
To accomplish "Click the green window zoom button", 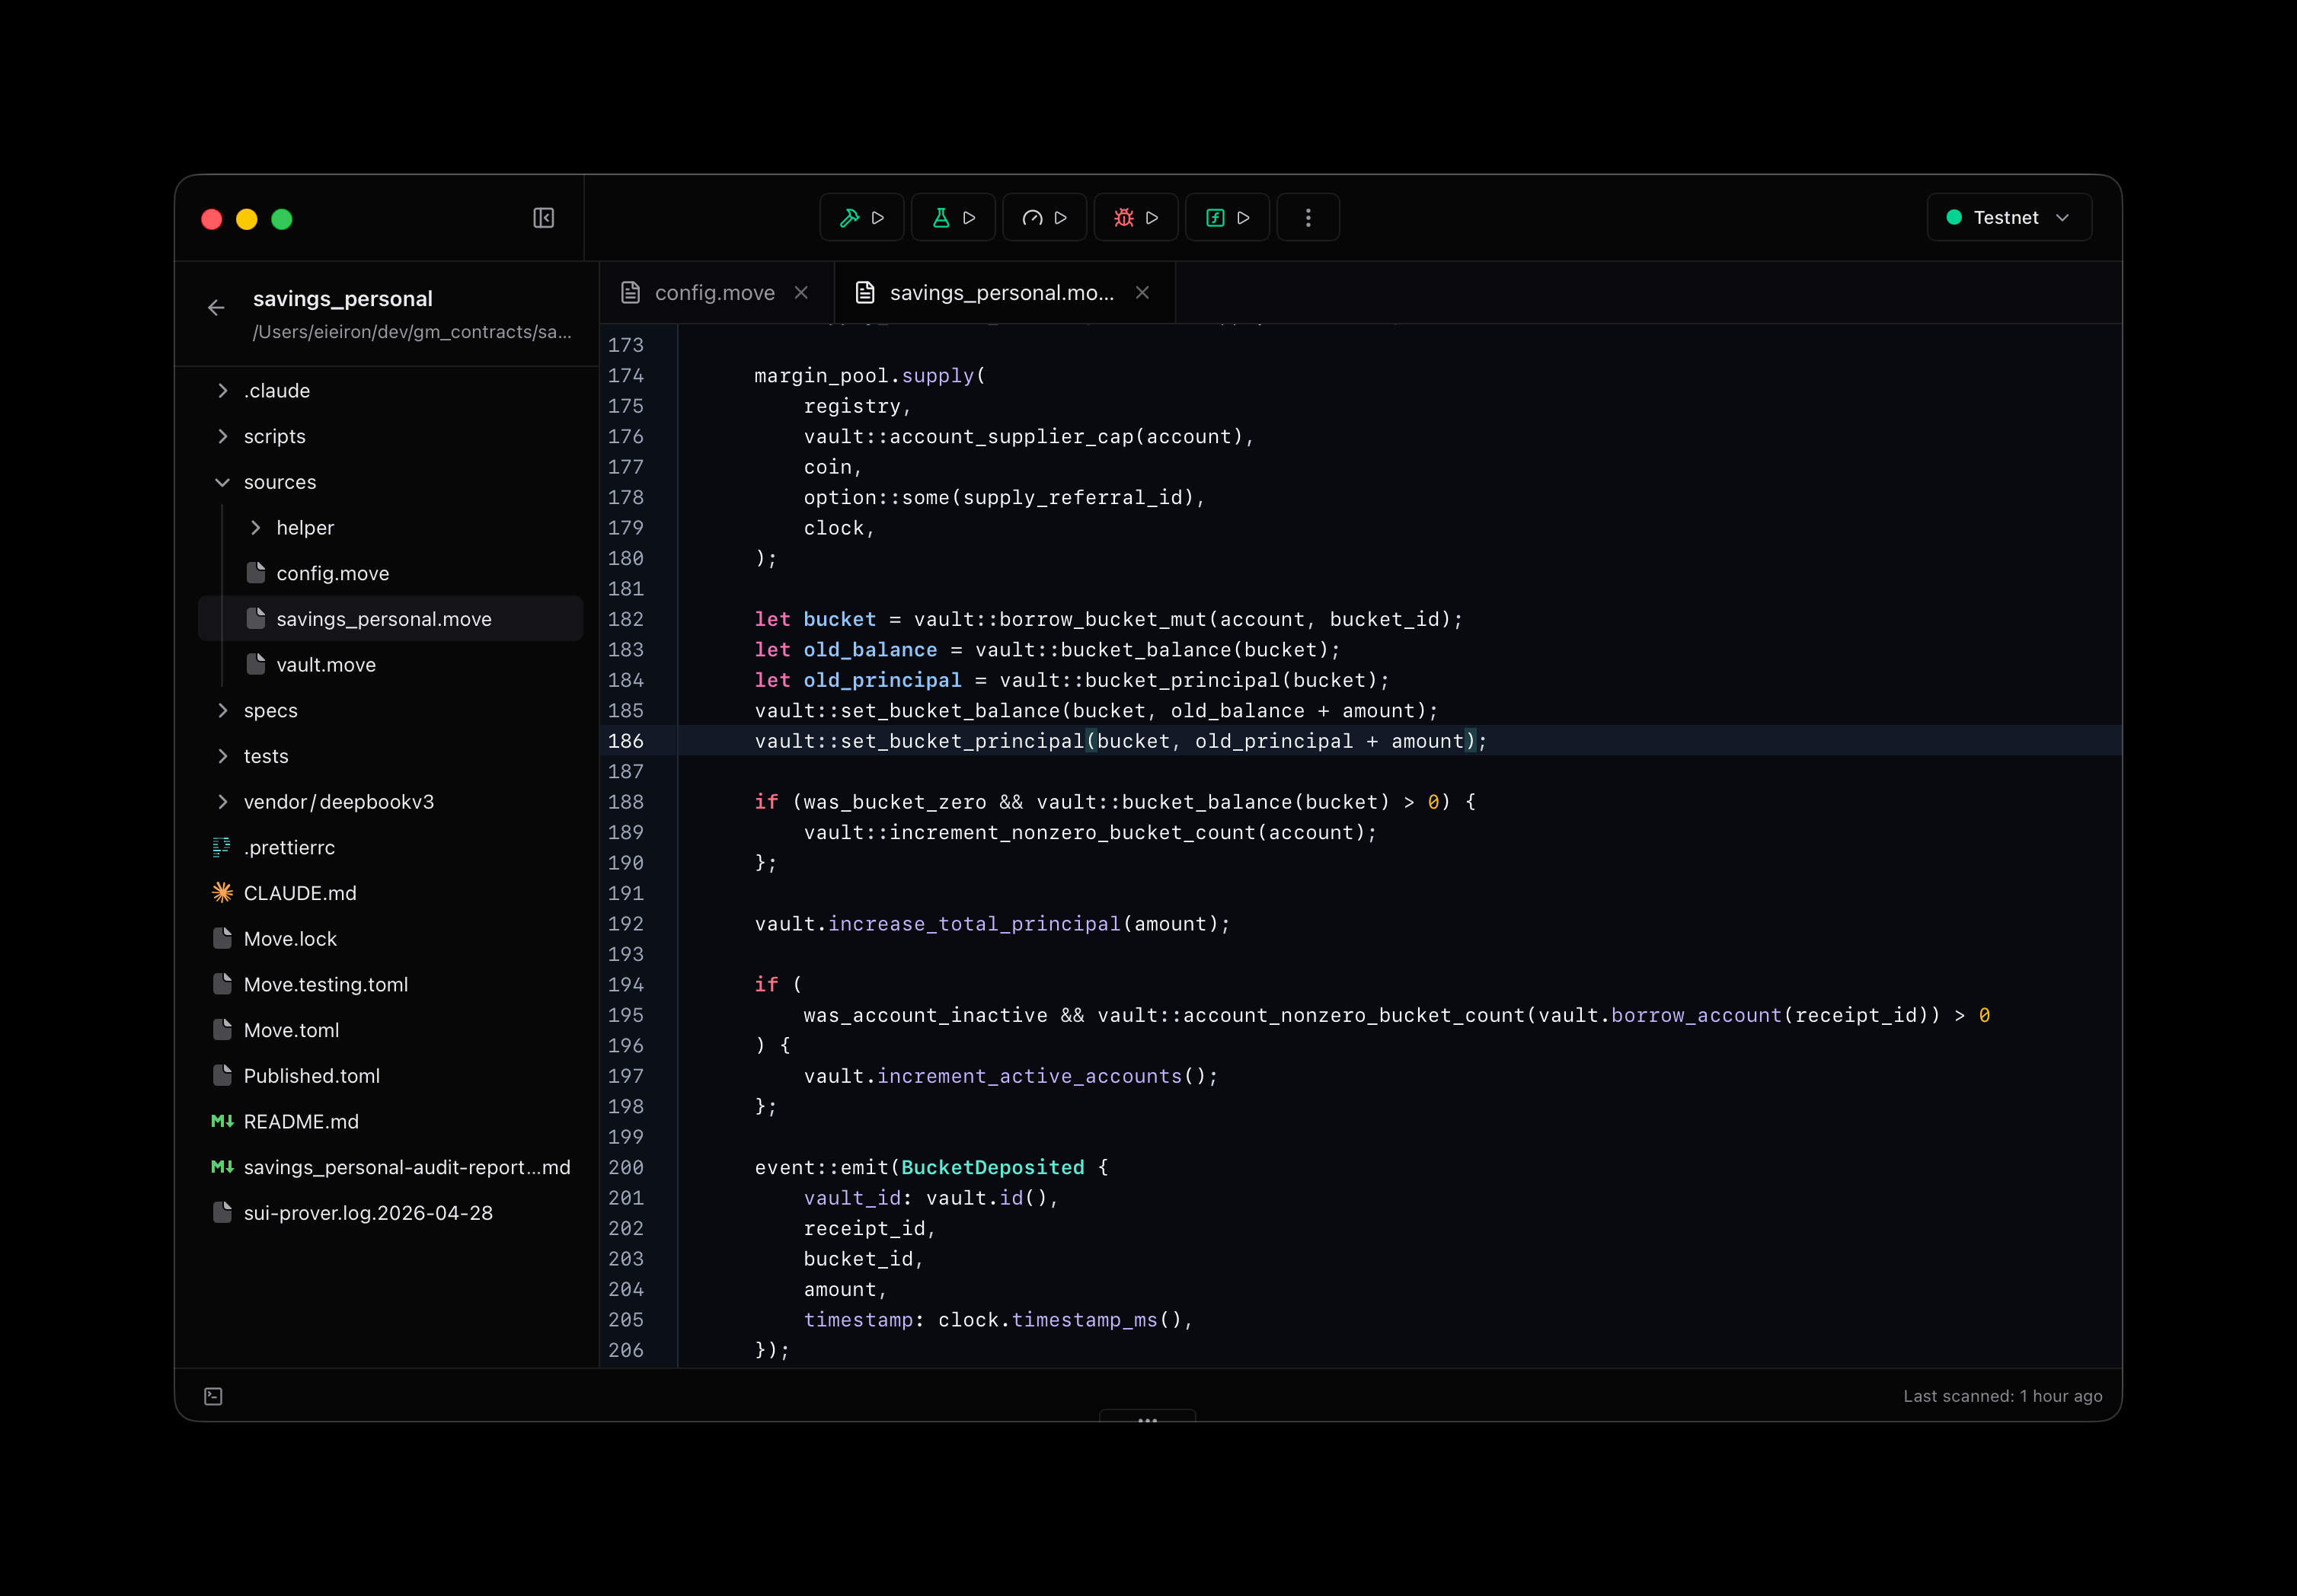I will [282, 219].
